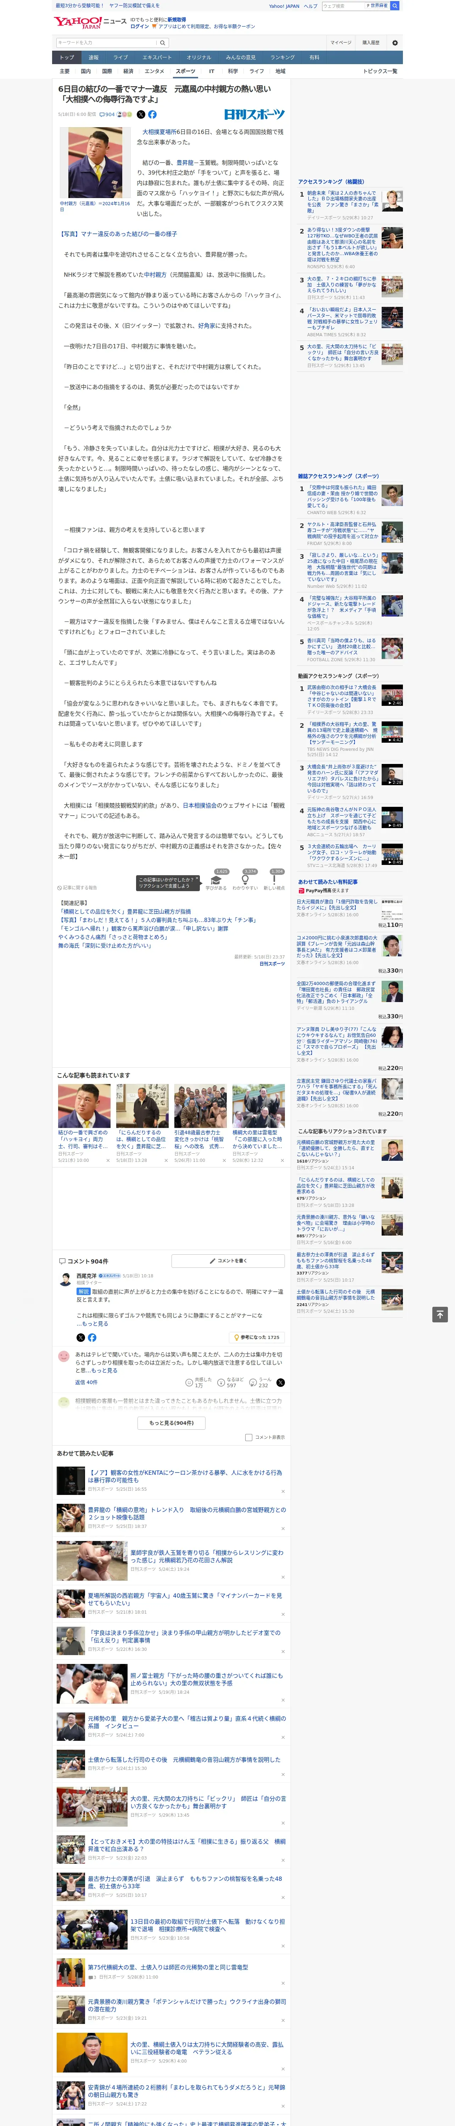Image resolution: width=455 pixels, height=2126 pixels.
Task: Open the 中村親方 article photo
Action: [95, 163]
